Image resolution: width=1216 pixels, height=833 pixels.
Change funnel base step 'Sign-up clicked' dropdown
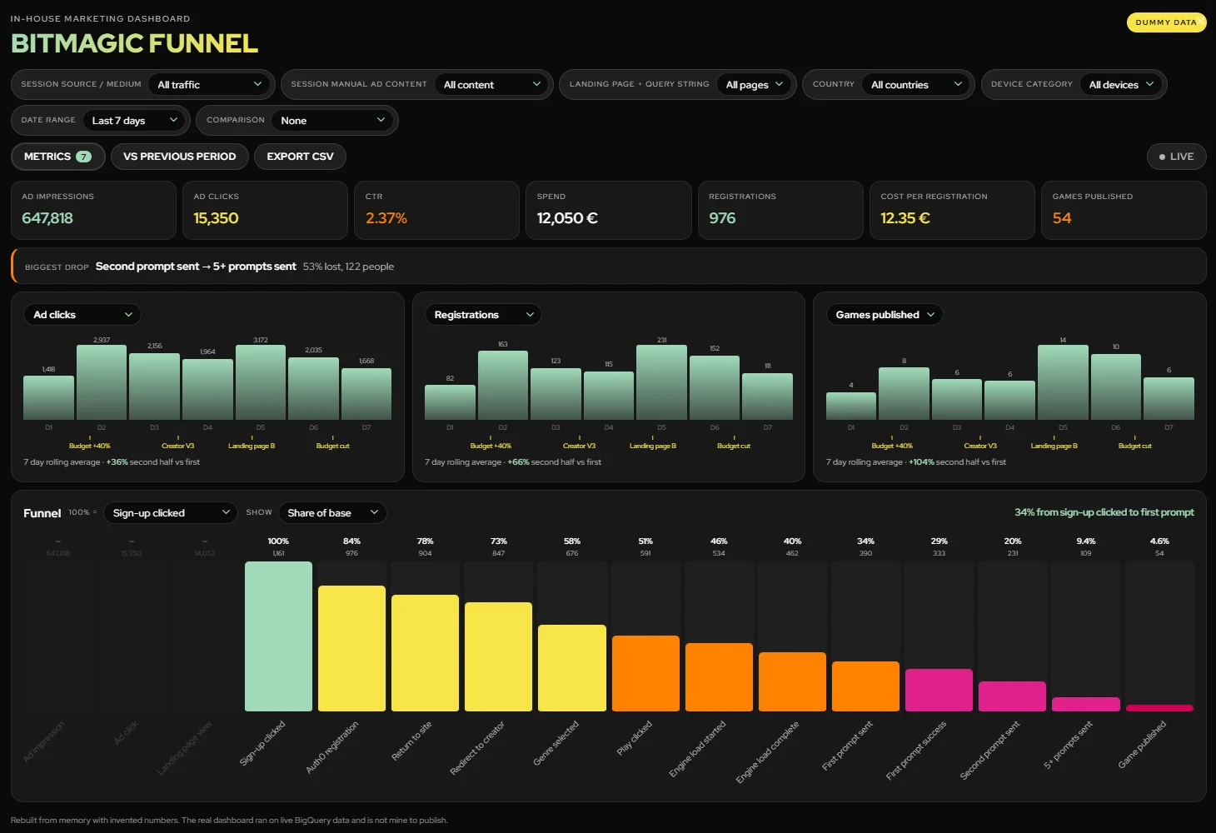click(x=171, y=512)
